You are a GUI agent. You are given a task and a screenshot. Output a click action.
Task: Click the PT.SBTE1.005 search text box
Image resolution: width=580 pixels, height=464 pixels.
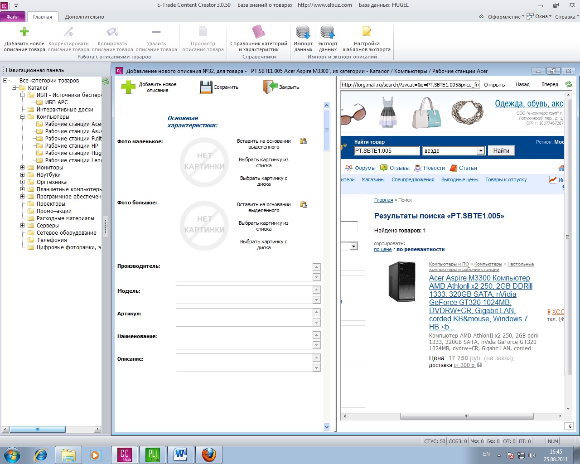[x=387, y=151]
